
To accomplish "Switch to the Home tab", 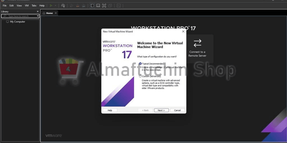I will pos(49,13).
